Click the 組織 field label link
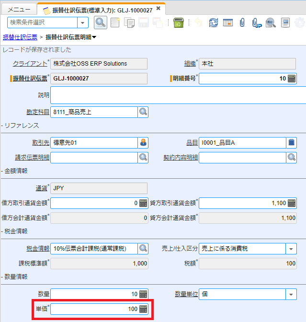This screenshot has width=306, height=322. (x=190, y=64)
